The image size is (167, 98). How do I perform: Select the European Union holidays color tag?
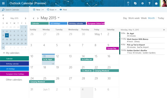(96, 23)
